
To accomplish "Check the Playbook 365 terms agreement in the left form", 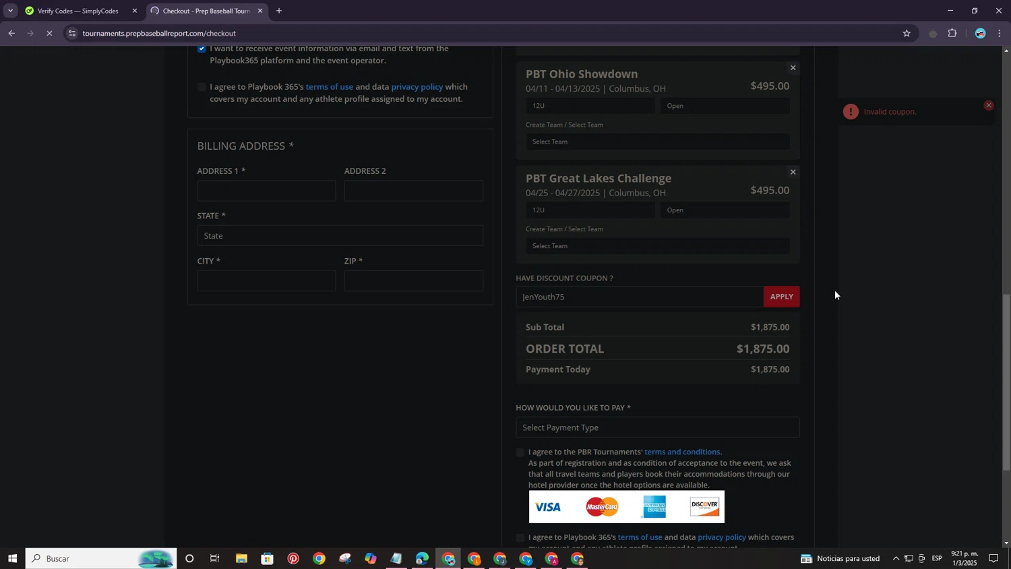I will click(202, 87).
